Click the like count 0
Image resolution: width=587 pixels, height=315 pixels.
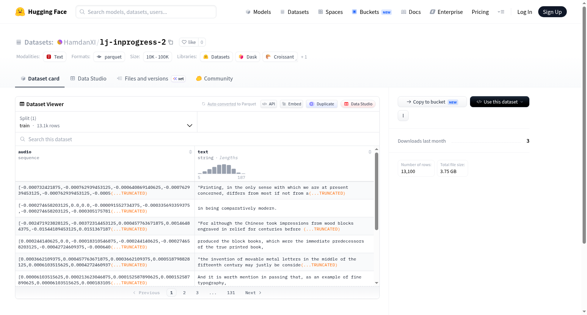coord(202,42)
